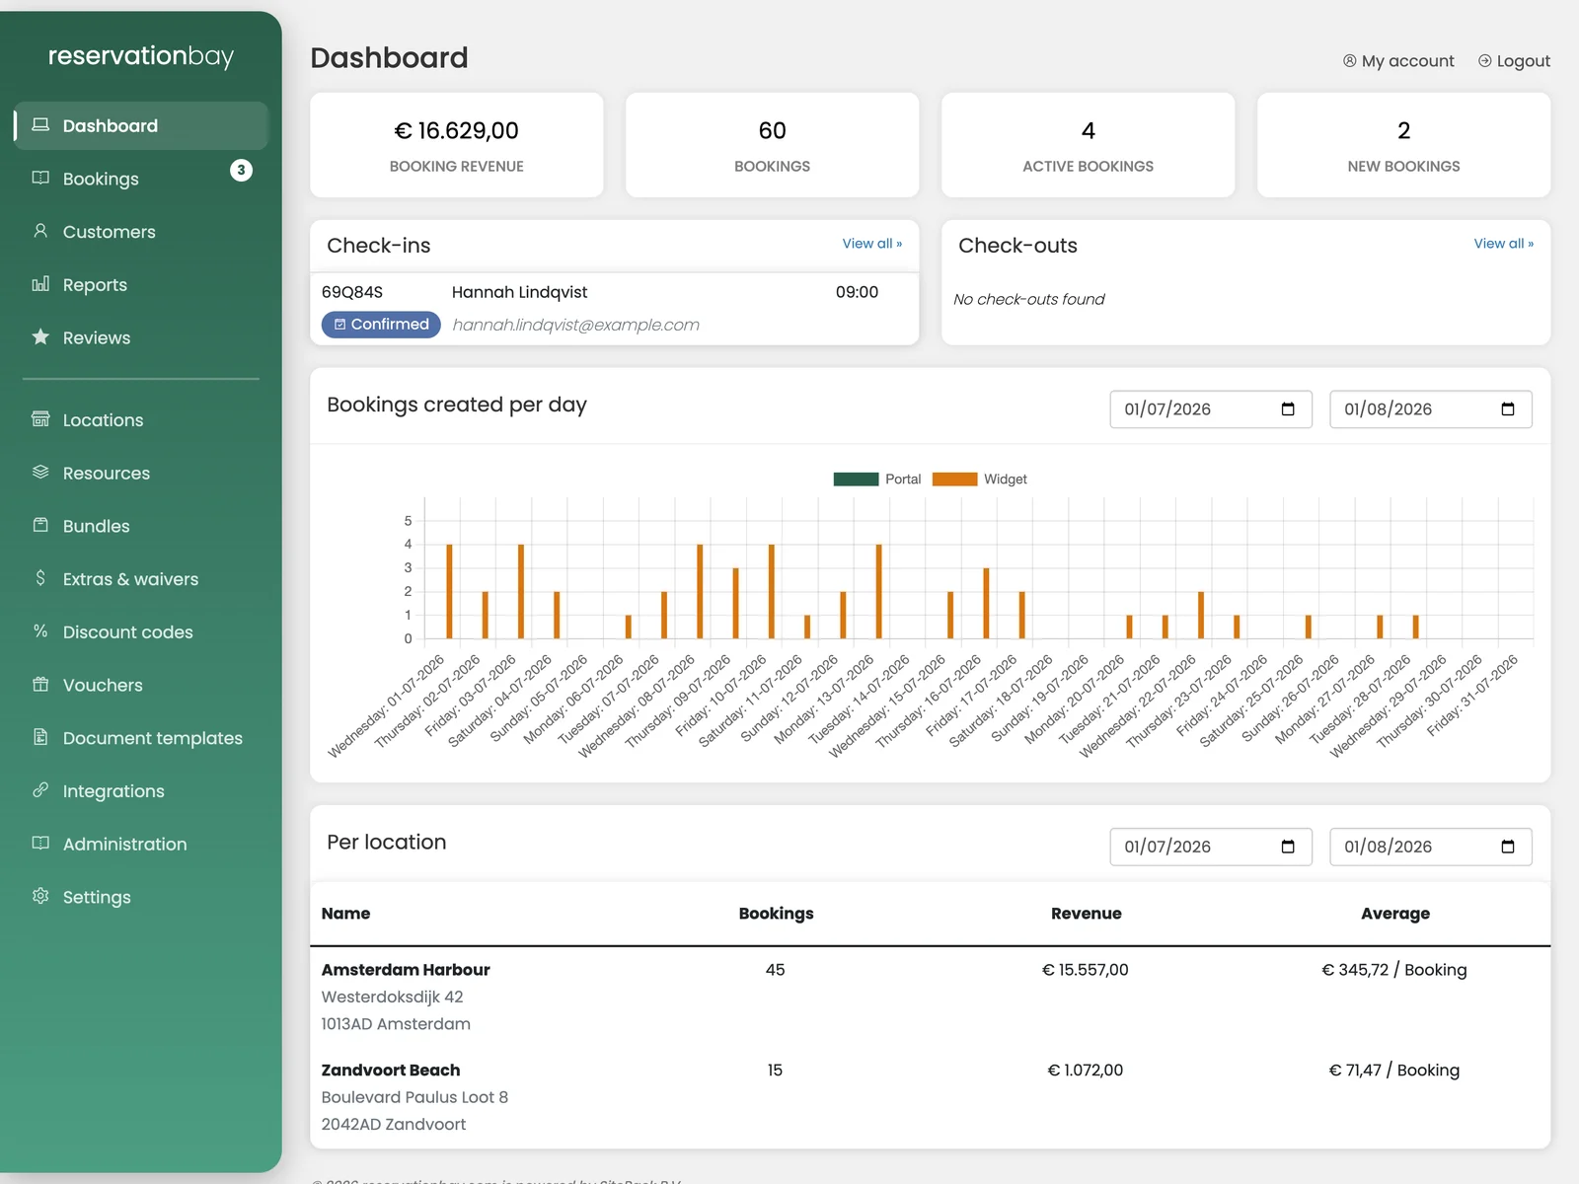This screenshot has height=1184, width=1579.
Task: Click the bookings badge showing 3
Action: coord(241,170)
